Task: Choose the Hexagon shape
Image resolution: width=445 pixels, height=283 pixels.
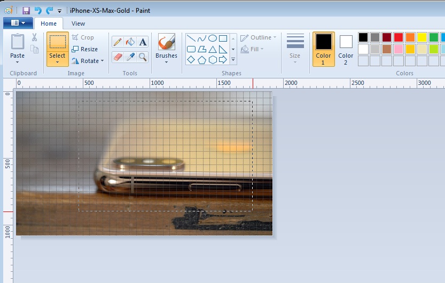Action: (212, 60)
